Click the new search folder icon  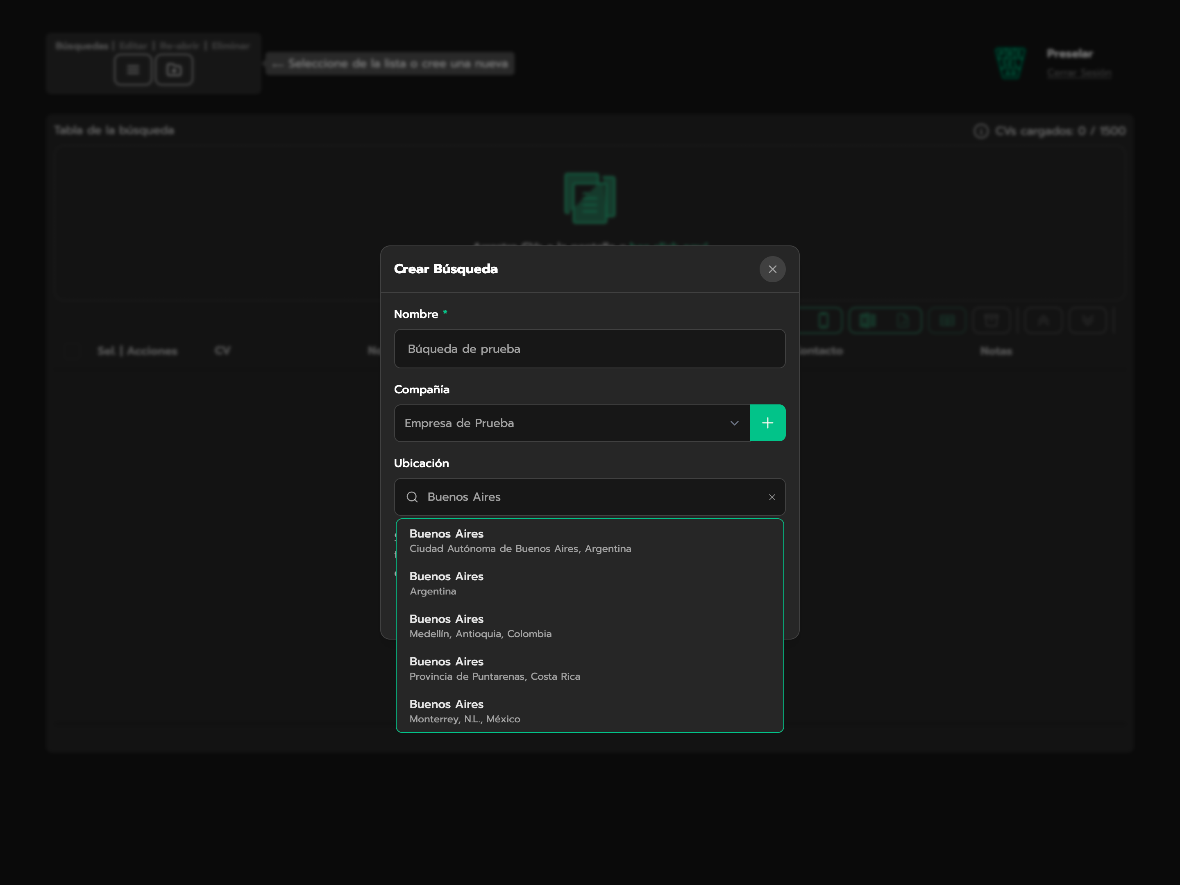click(x=174, y=70)
